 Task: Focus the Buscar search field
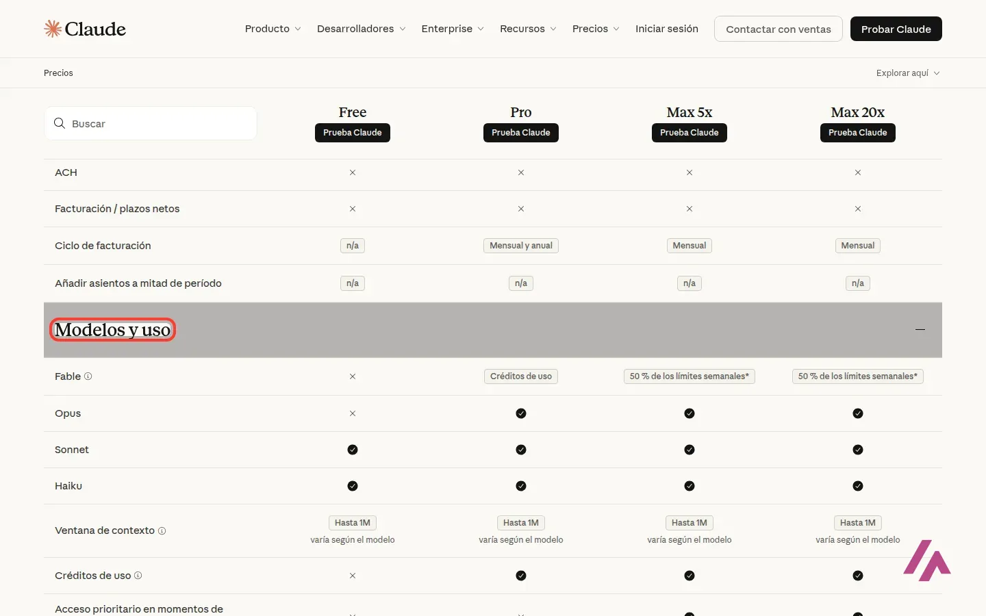151,123
